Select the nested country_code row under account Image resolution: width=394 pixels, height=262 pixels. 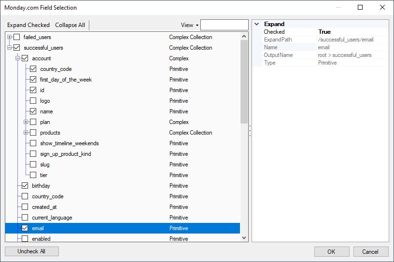(x=56, y=69)
